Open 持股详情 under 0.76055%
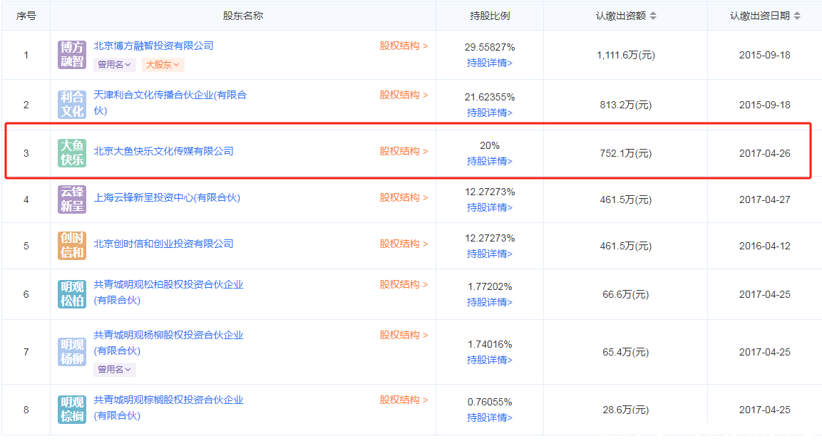This screenshot has width=822, height=441. (490, 417)
